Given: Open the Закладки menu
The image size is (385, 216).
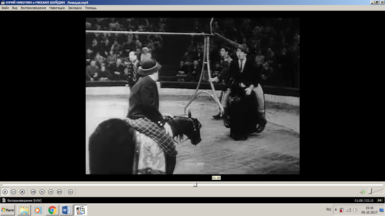Looking at the screenshot, I should coord(75,8).
